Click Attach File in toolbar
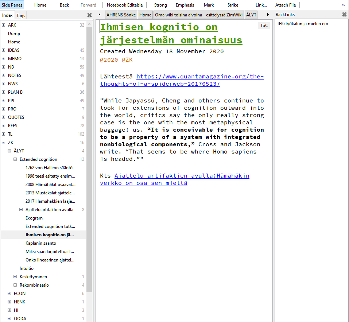This screenshot has height=322, width=349. click(286, 5)
